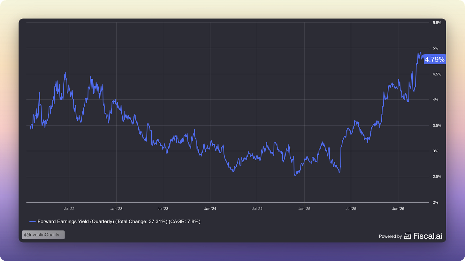Click the 3% y-axis label
The image size is (465, 261).
tap(435, 151)
